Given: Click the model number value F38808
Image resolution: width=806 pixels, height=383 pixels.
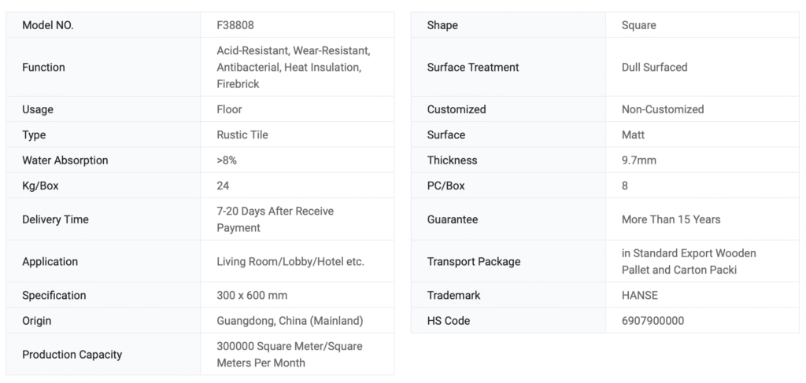Looking at the screenshot, I should coord(235,25).
